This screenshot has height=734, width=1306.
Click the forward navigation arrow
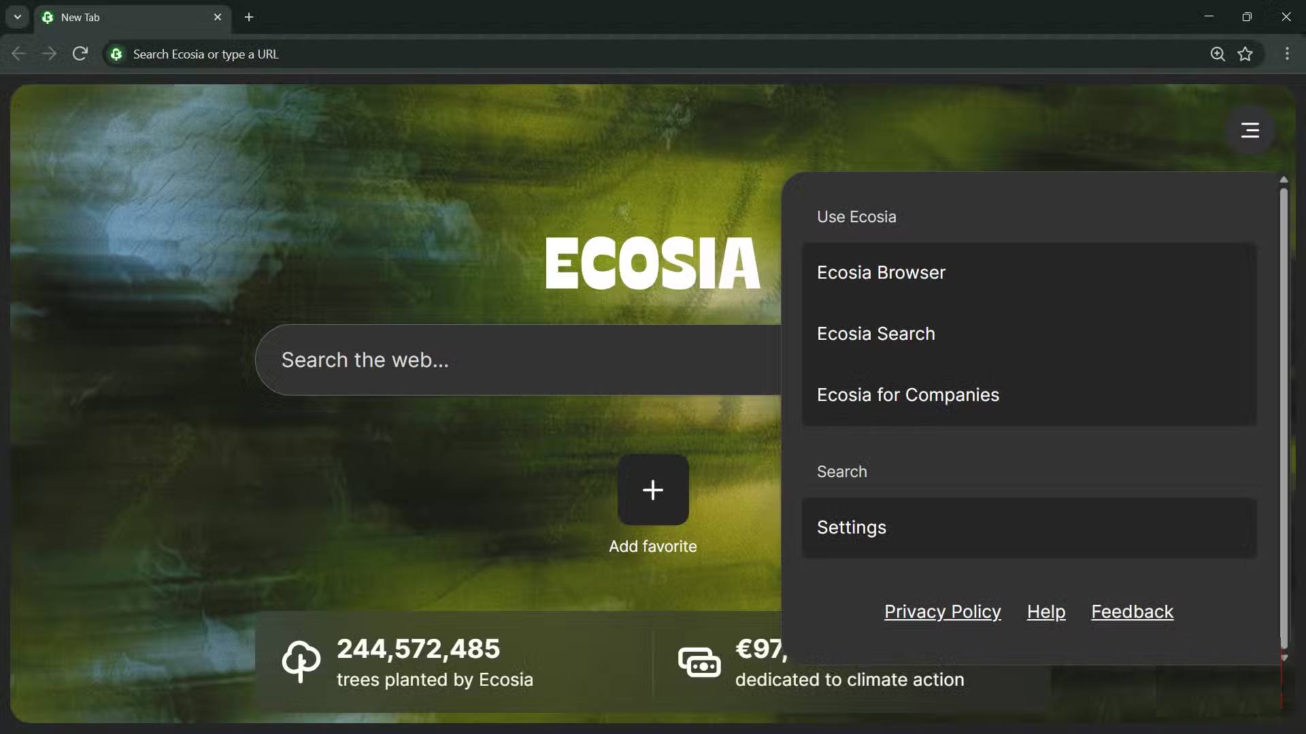[49, 54]
